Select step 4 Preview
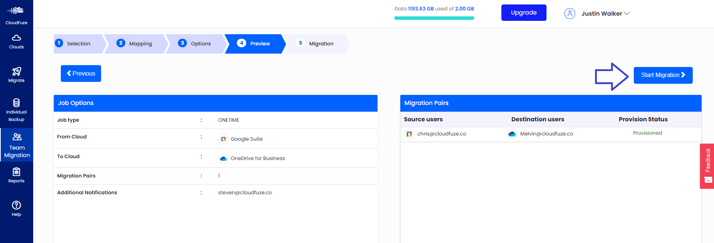 (254, 44)
